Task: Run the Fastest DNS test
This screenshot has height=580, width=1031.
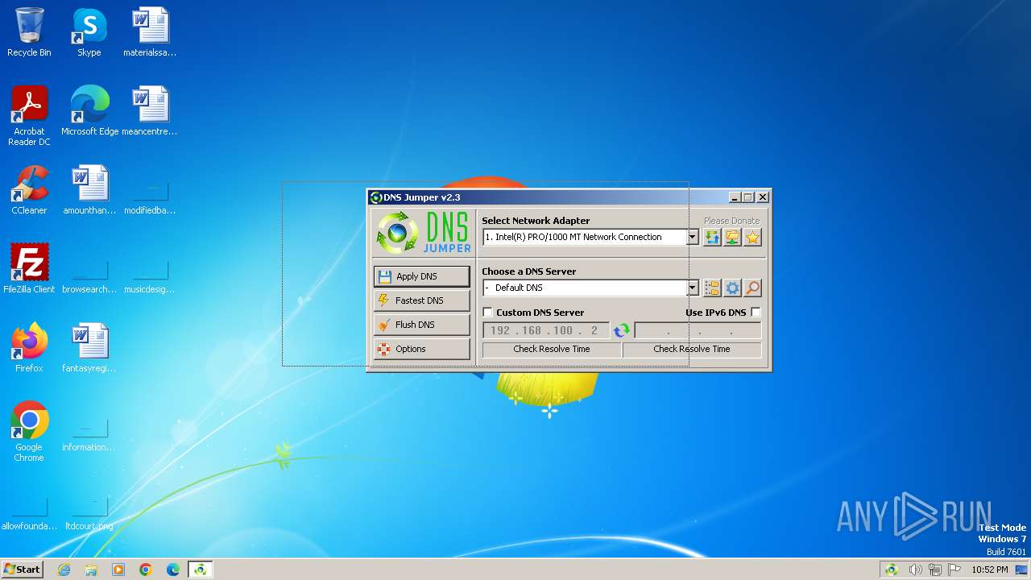Action: point(421,300)
